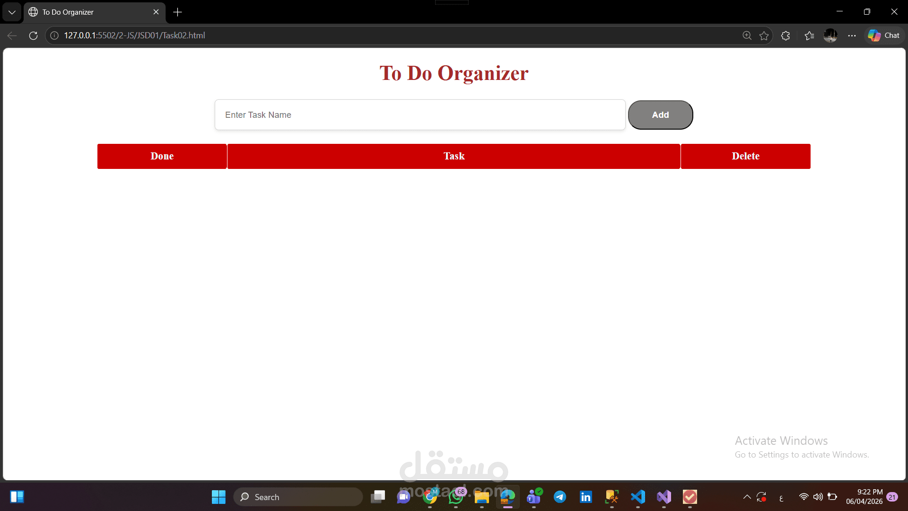Click the zoom icon in the address bar

click(747, 35)
